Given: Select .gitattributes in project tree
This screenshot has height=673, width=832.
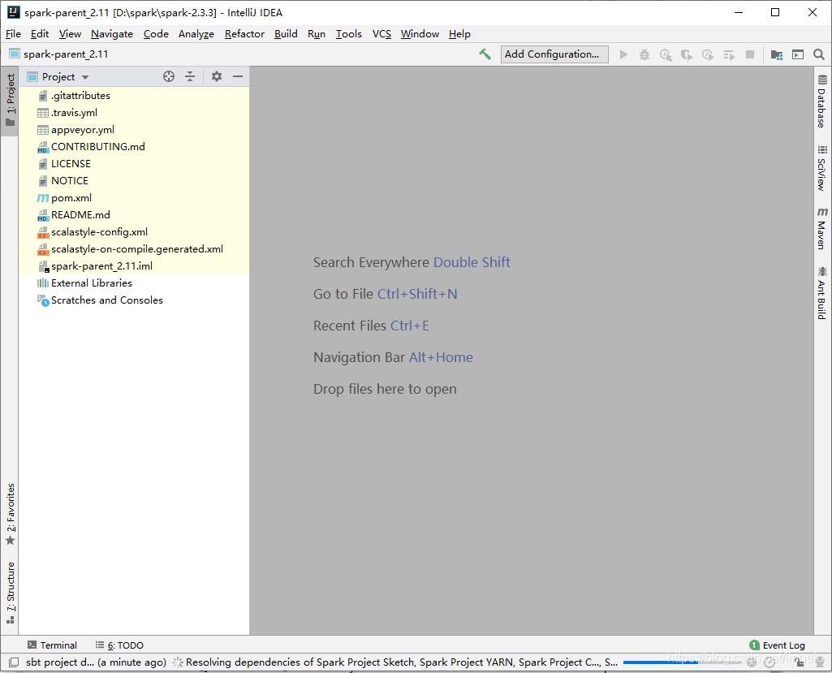Looking at the screenshot, I should pos(134,96).
